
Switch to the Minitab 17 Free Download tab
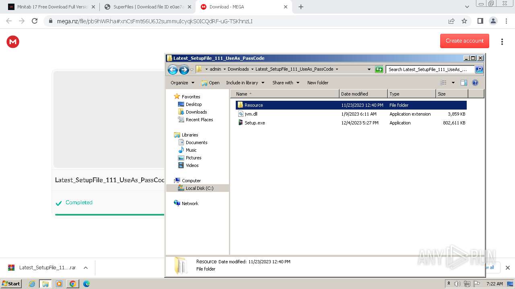pyautogui.click(x=52, y=7)
